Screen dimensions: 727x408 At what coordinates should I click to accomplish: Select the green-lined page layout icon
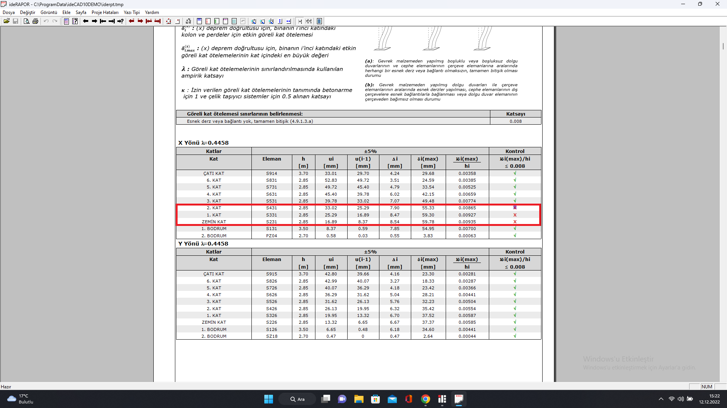click(x=217, y=21)
